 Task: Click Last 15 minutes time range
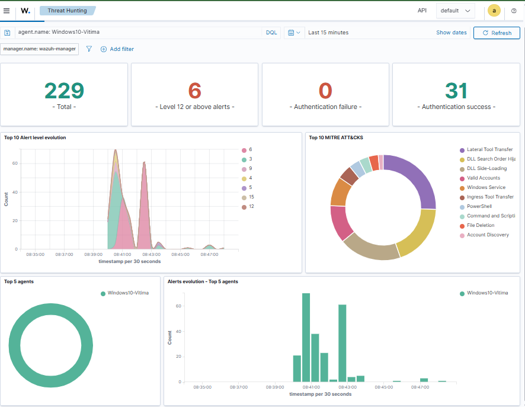(328, 33)
